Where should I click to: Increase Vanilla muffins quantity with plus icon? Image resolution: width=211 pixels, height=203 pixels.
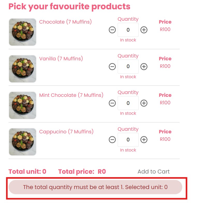144,67
